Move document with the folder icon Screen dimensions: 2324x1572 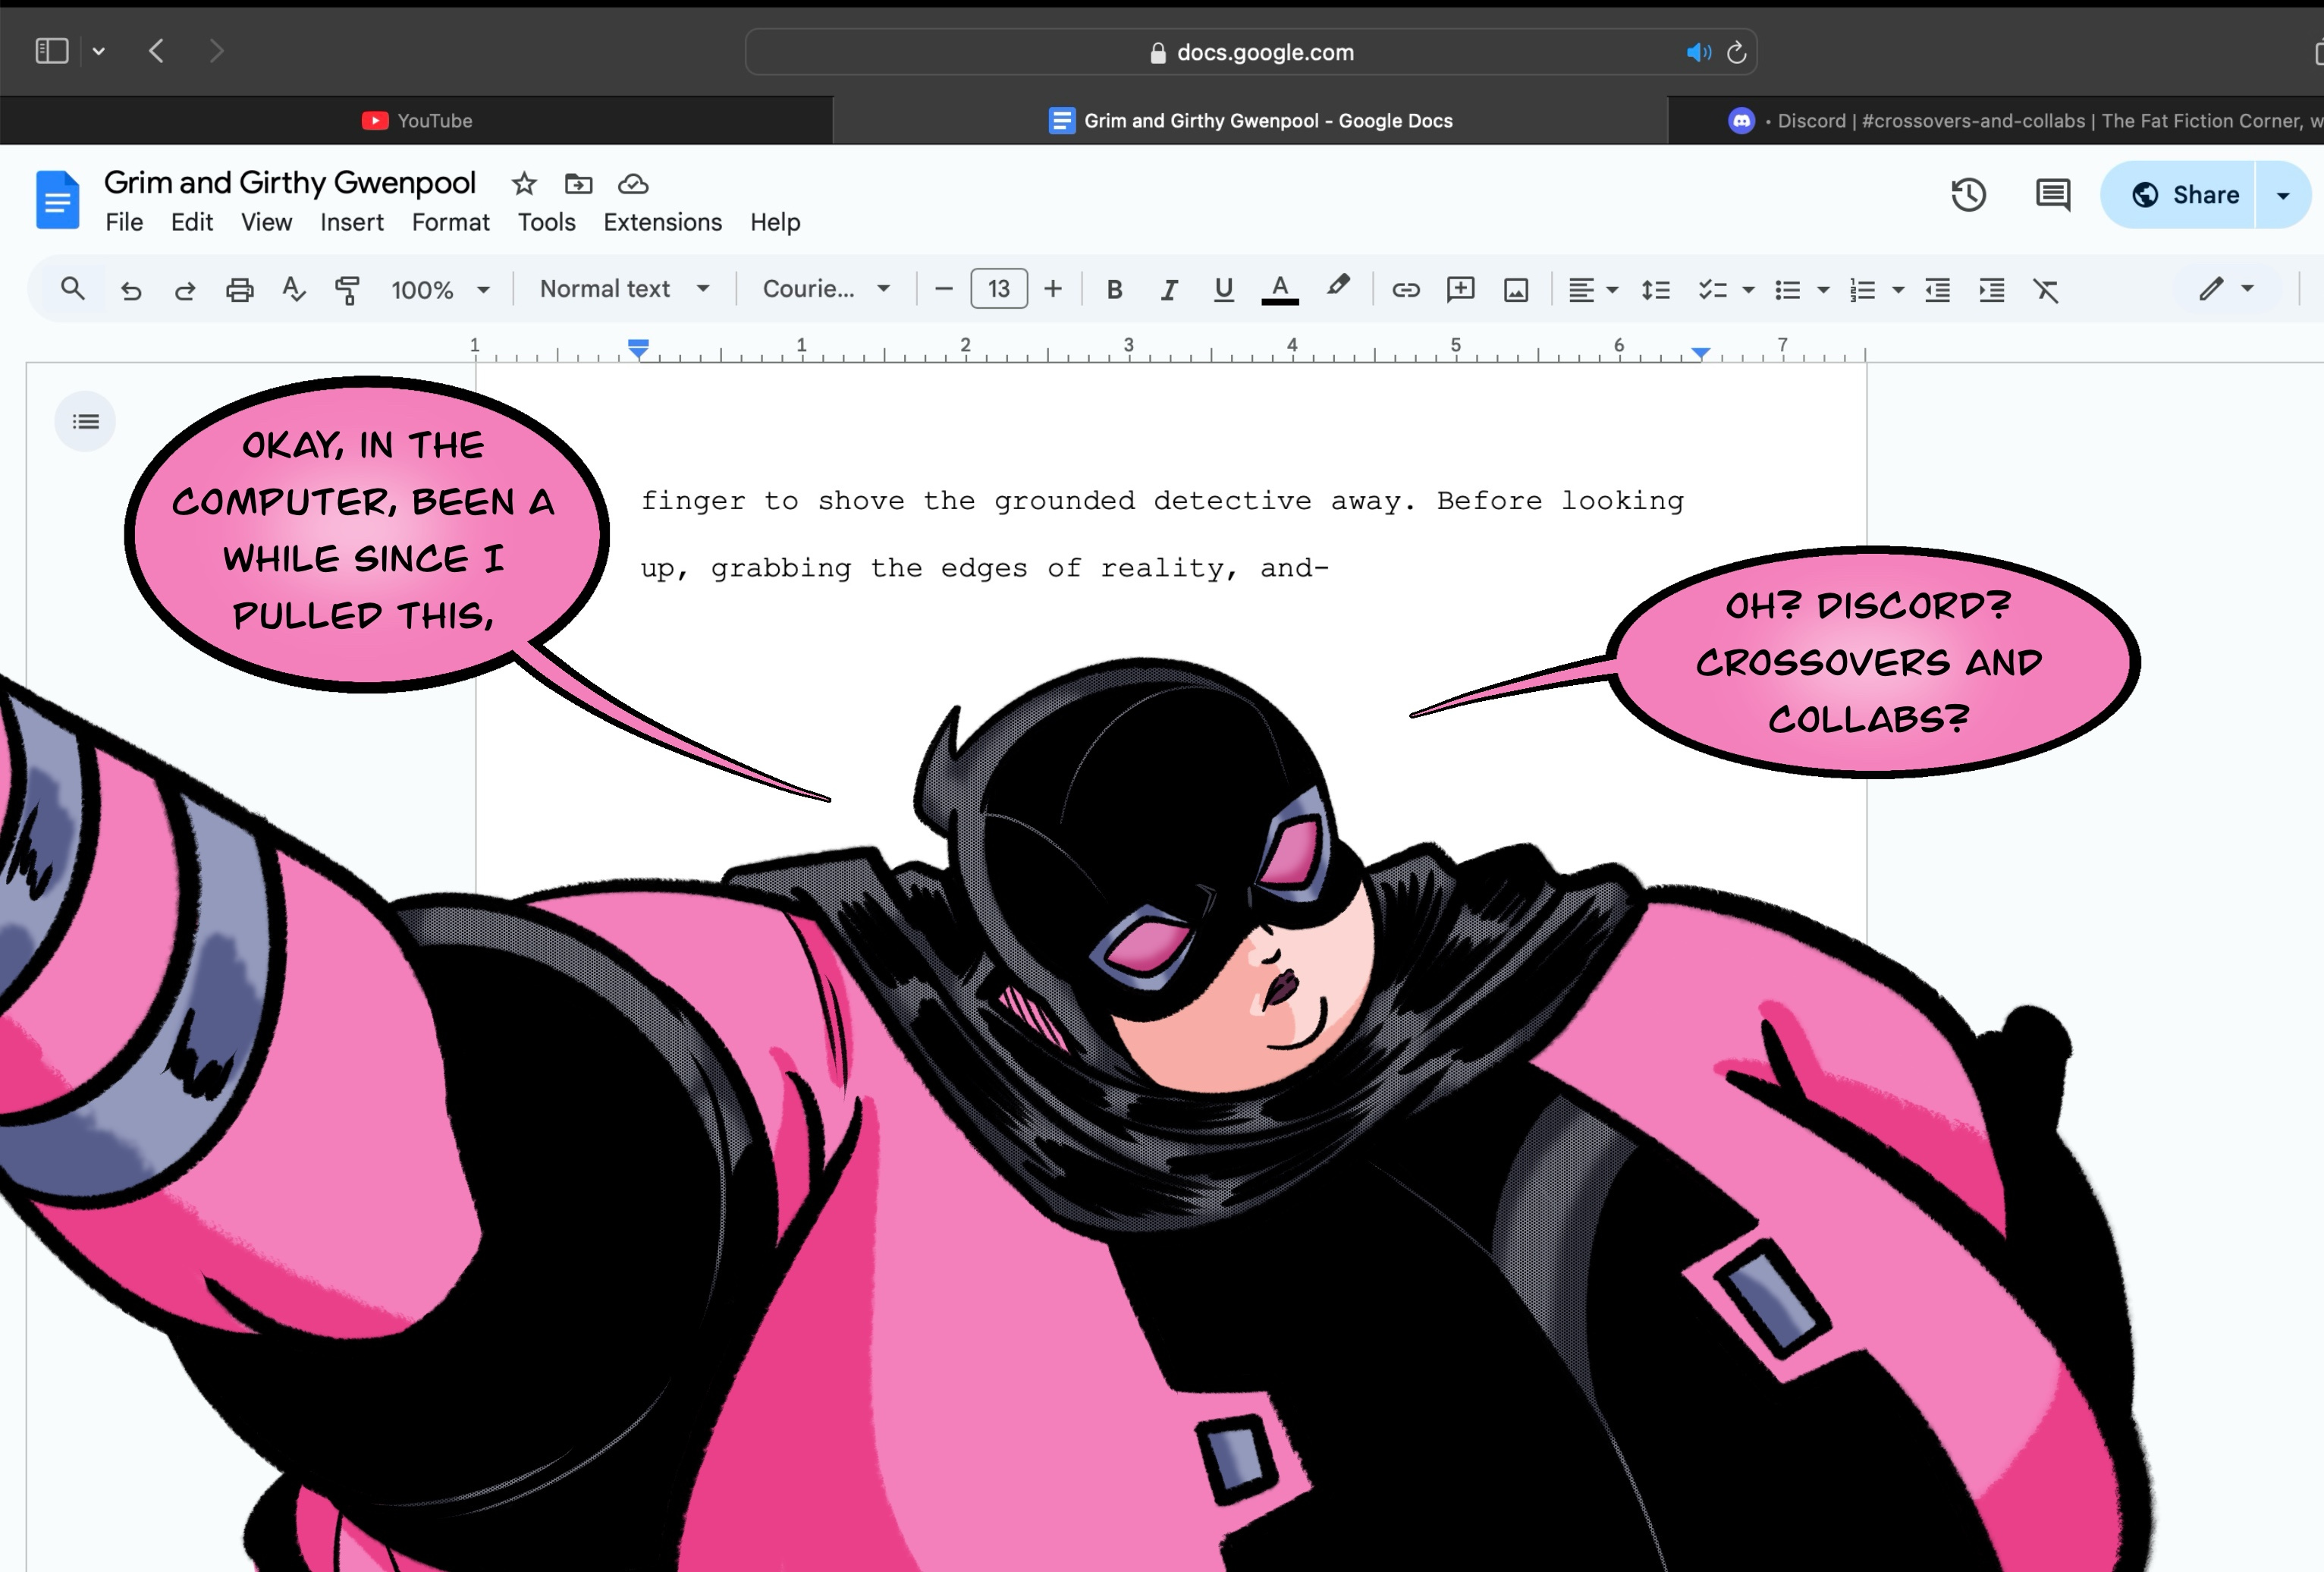coord(578,184)
